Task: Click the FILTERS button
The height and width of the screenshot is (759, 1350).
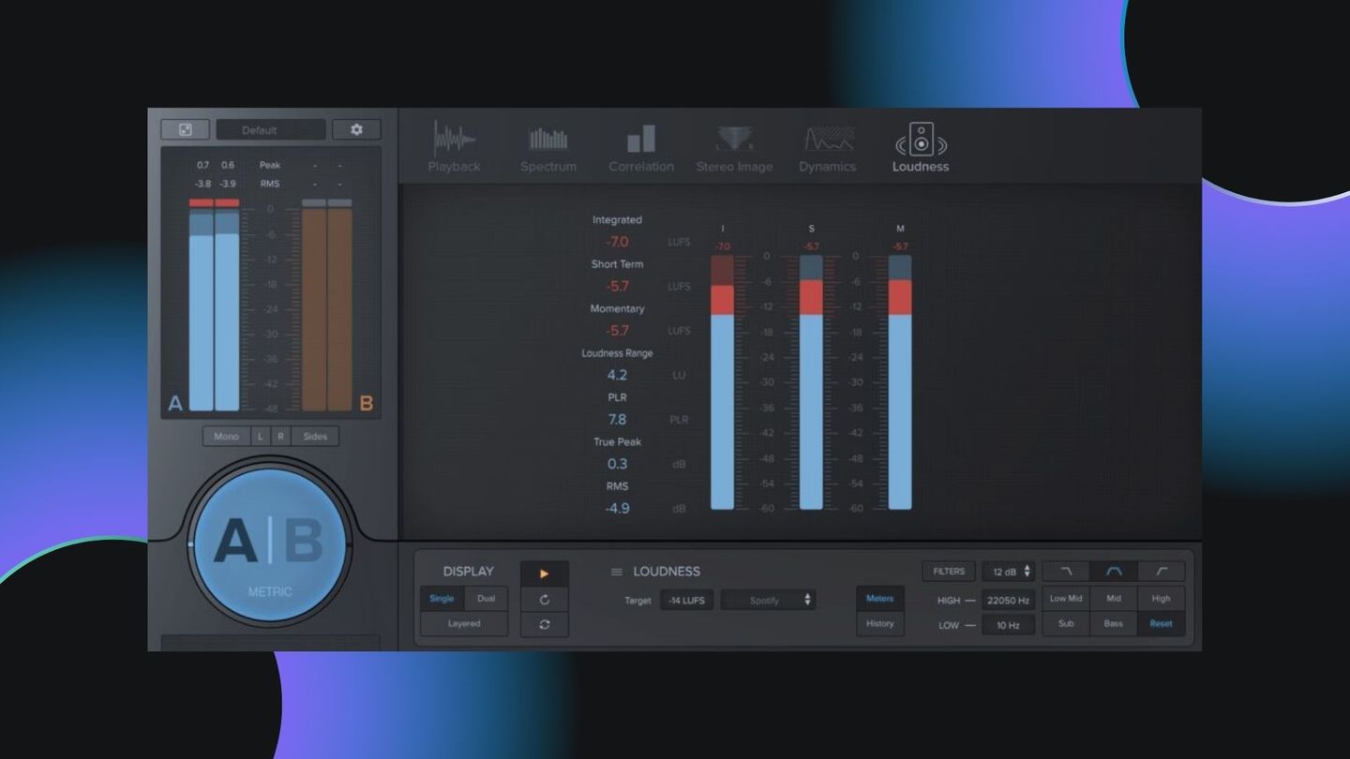Action: pyautogui.click(x=949, y=572)
